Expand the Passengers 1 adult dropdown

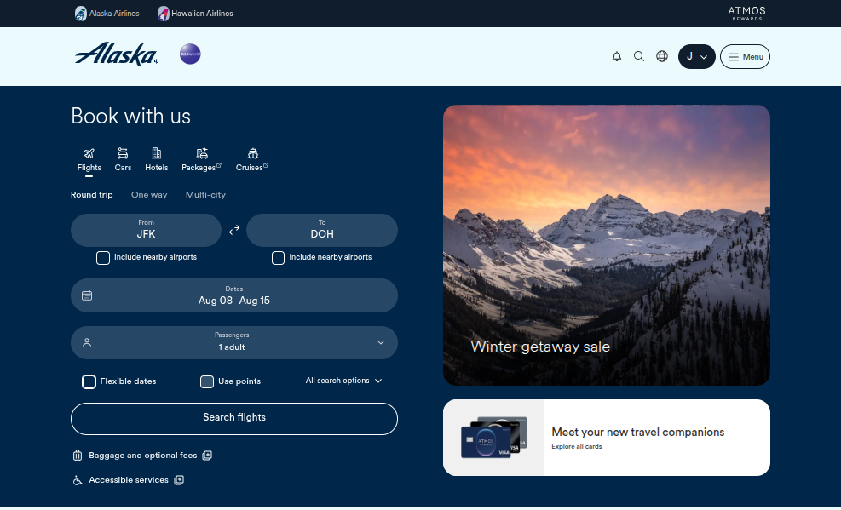click(234, 342)
